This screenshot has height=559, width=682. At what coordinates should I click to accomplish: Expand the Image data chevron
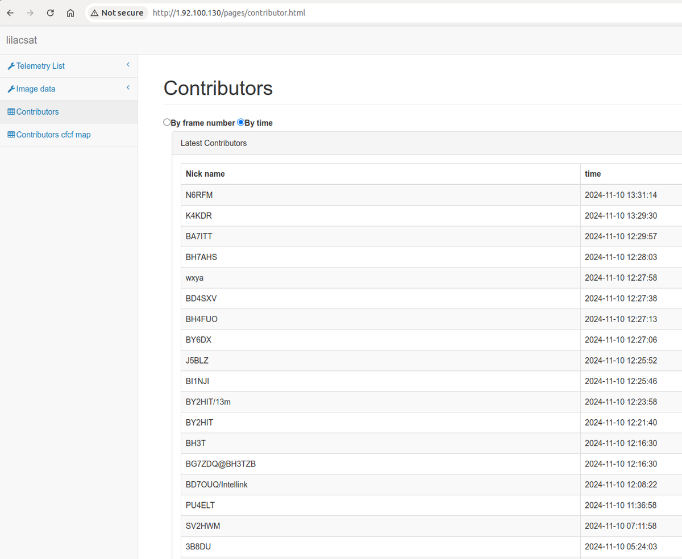click(128, 87)
